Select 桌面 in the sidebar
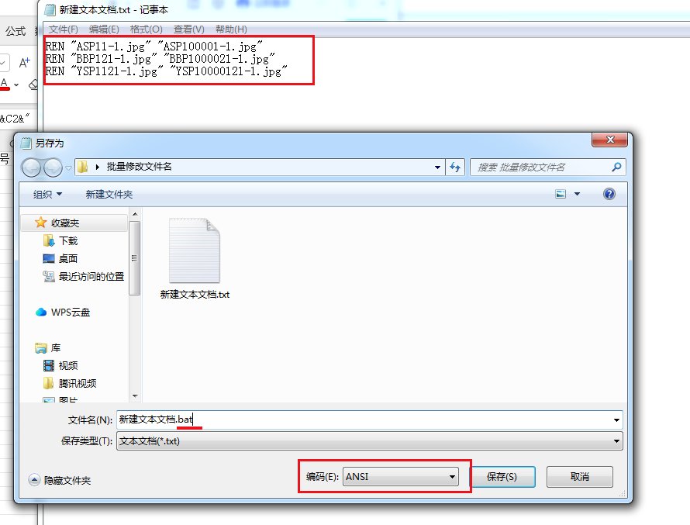Screen dimensions: 690x525 point(68,258)
